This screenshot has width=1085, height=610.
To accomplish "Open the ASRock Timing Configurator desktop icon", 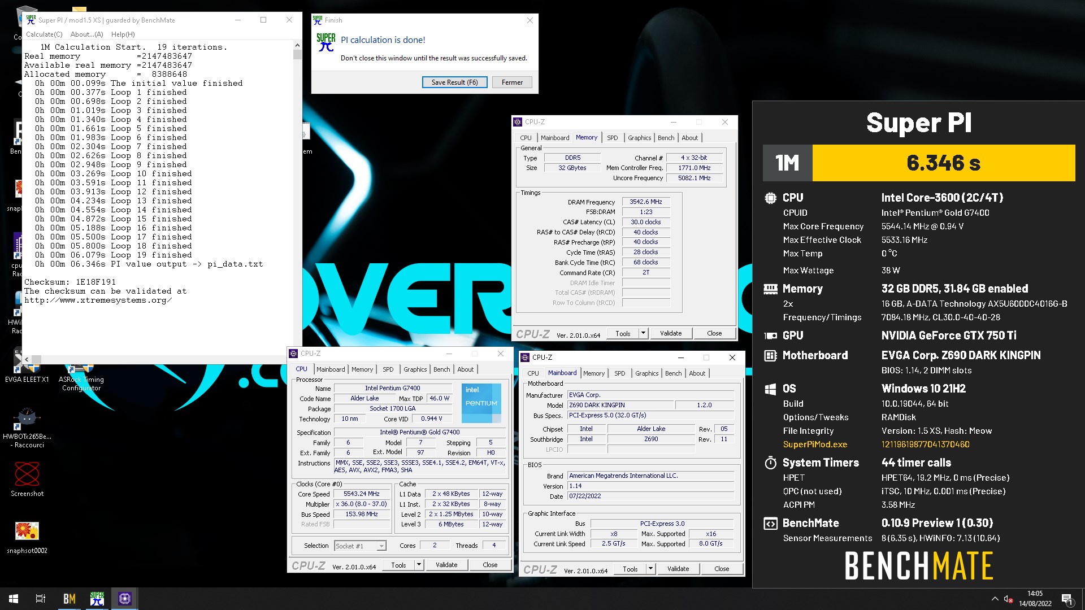I will click(x=83, y=377).
